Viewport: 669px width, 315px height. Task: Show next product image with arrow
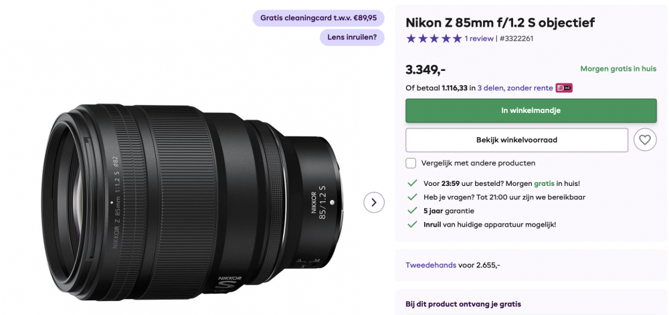click(374, 202)
